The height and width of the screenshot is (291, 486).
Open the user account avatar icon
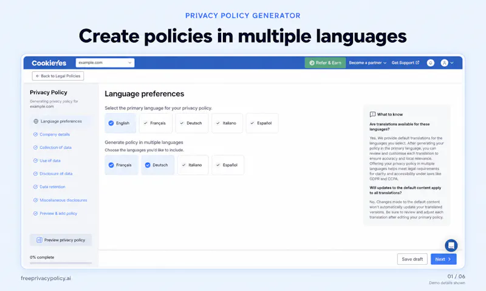pyautogui.click(x=445, y=63)
